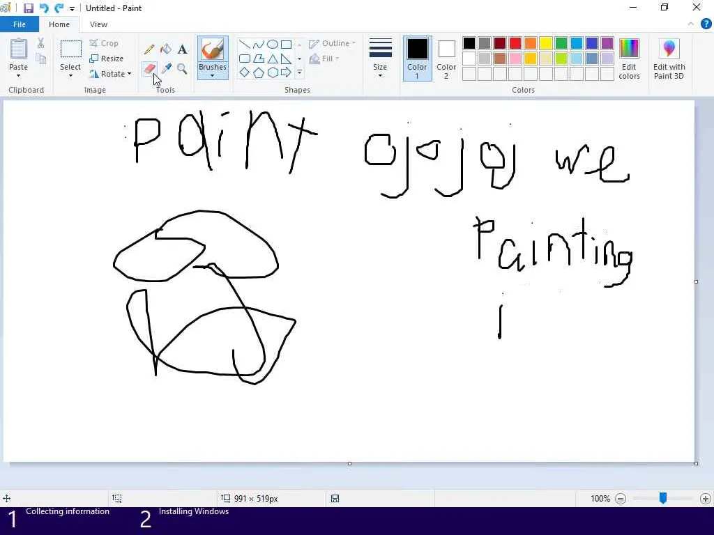The height and width of the screenshot is (535, 714).
Task: Select the Right triangle shape
Action: coord(286,59)
